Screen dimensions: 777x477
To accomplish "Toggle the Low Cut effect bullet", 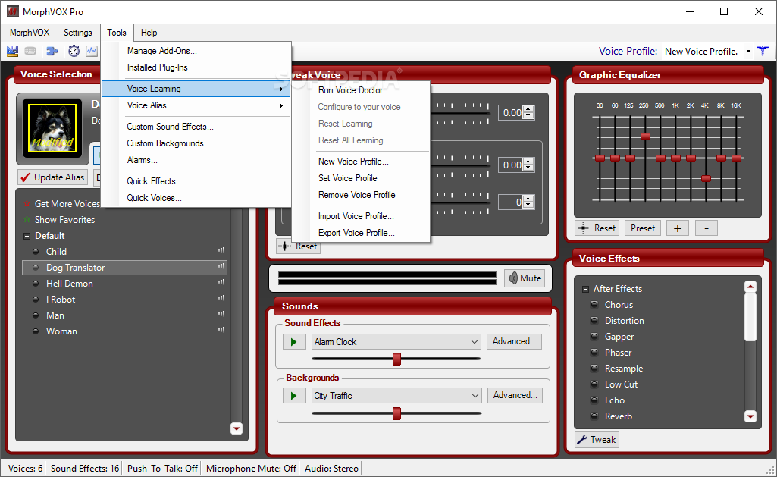I will [x=594, y=384].
